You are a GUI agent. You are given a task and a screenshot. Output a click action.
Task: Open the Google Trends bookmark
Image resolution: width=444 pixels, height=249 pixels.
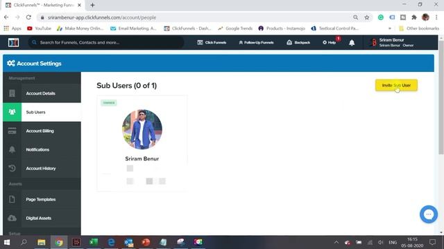pos(235,28)
